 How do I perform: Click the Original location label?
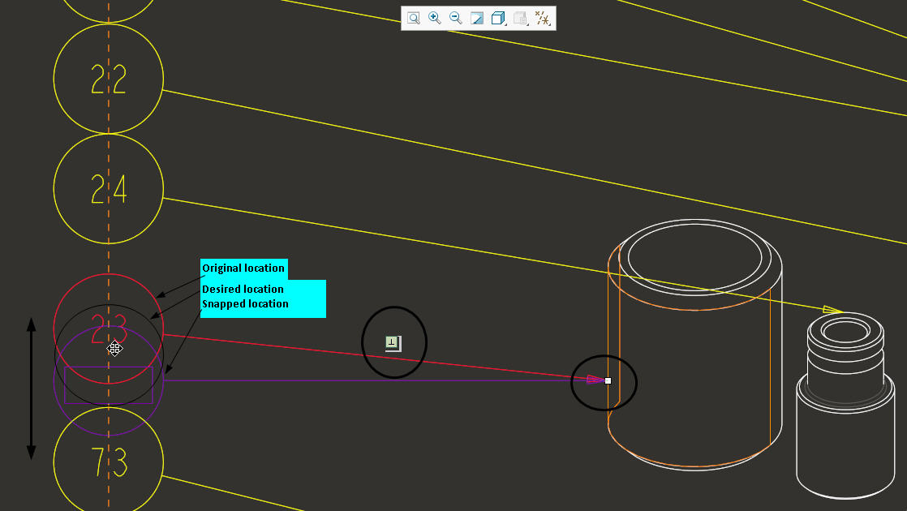243,268
